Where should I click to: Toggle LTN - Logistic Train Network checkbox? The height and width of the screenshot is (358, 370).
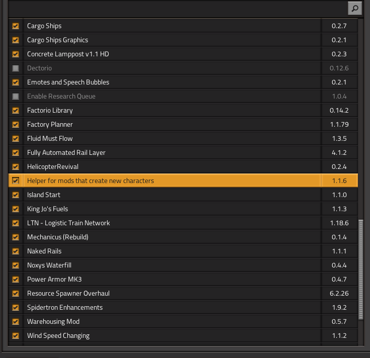coord(16,223)
